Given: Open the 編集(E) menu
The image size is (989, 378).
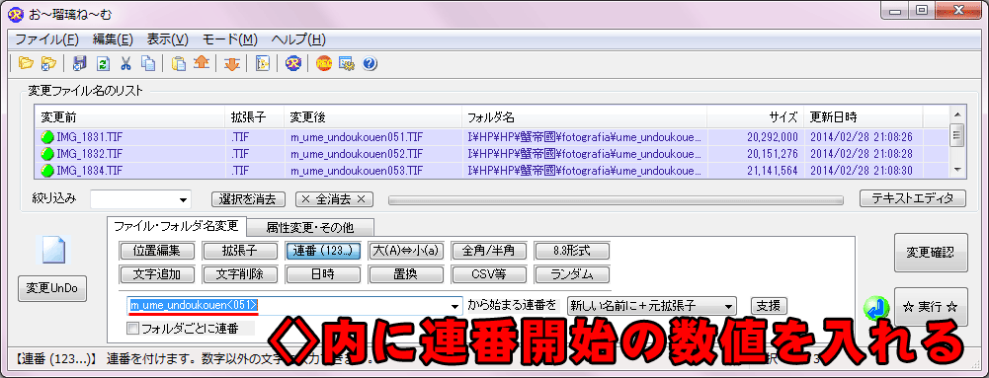Looking at the screenshot, I should [x=113, y=39].
